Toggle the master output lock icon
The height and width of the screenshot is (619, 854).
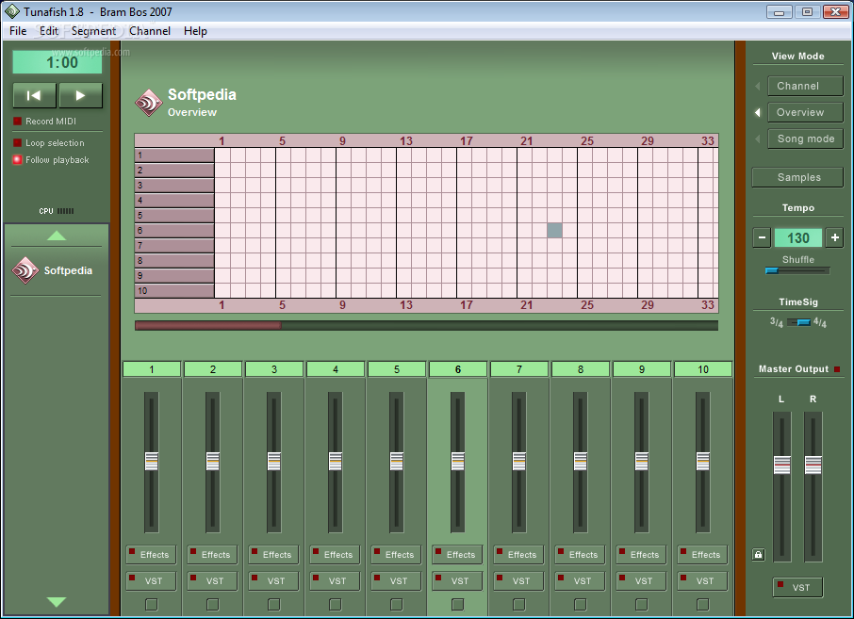click(x=758, y=555)
